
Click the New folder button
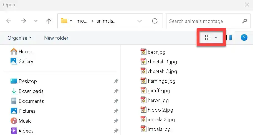point(56,38)
